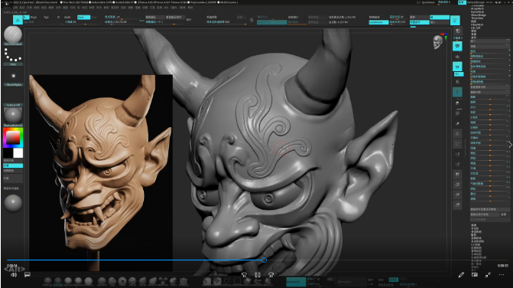
Task: Click the 3D head orientation gizmo
Action: click(438, 42)
